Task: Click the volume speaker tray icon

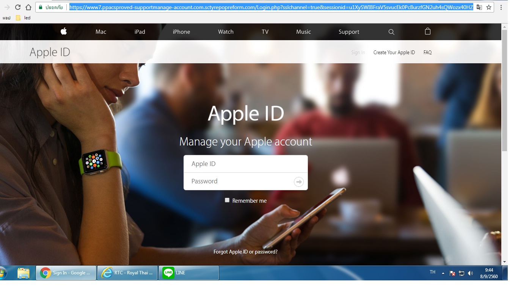Action: tap(471, 273)
